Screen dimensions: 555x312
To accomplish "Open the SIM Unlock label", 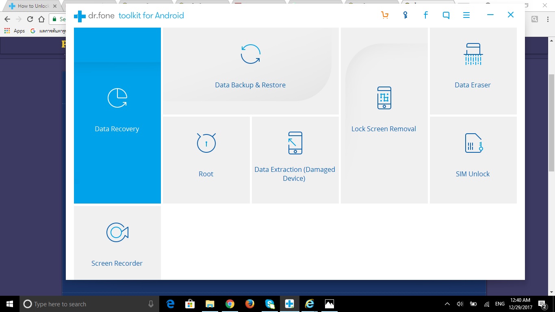I will tap(473, 174).
